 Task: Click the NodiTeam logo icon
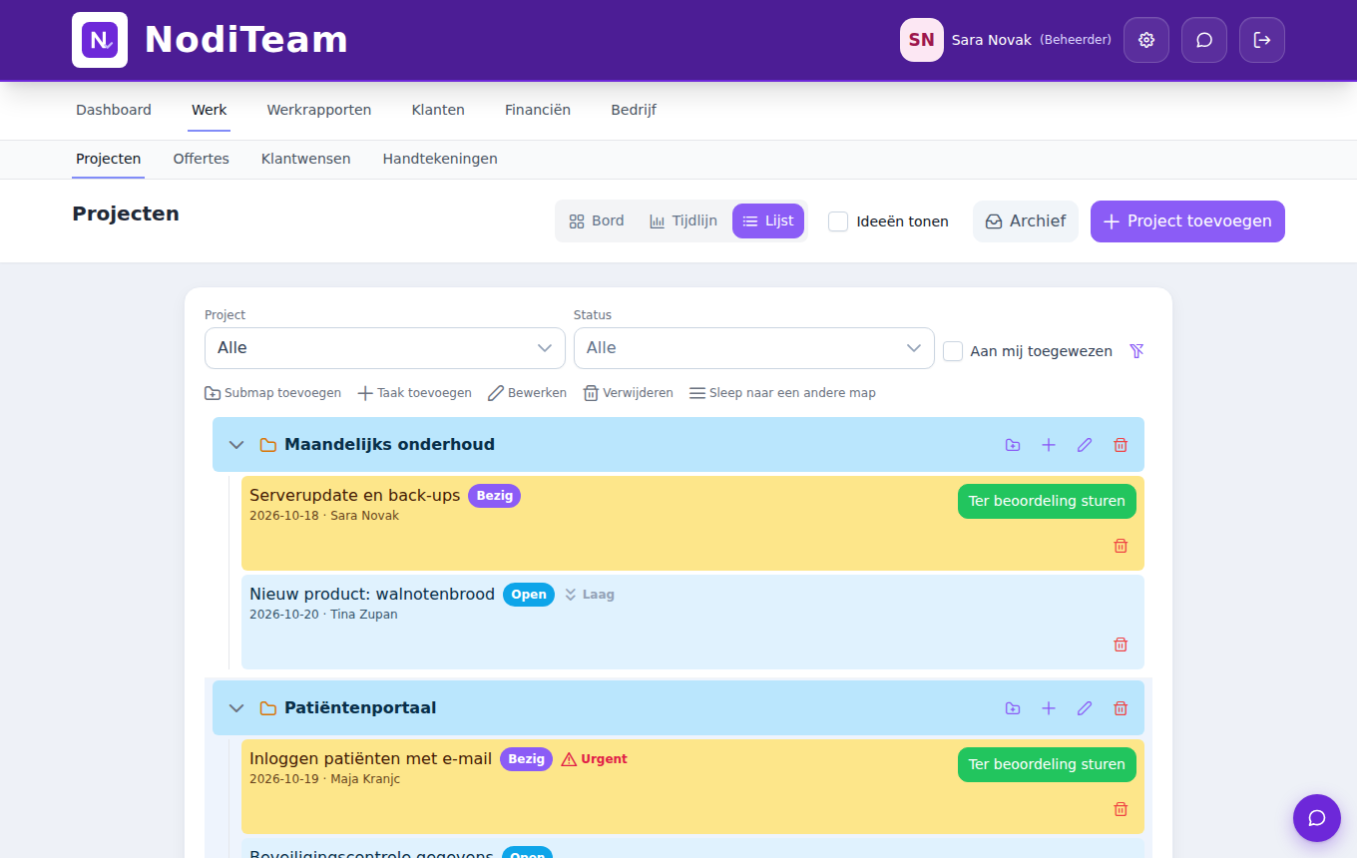point(100,40)
